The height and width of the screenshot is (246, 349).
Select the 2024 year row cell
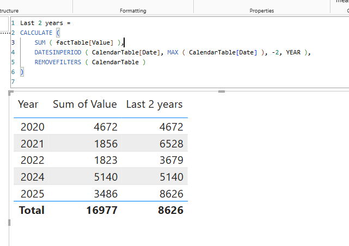tap(33, 177)
